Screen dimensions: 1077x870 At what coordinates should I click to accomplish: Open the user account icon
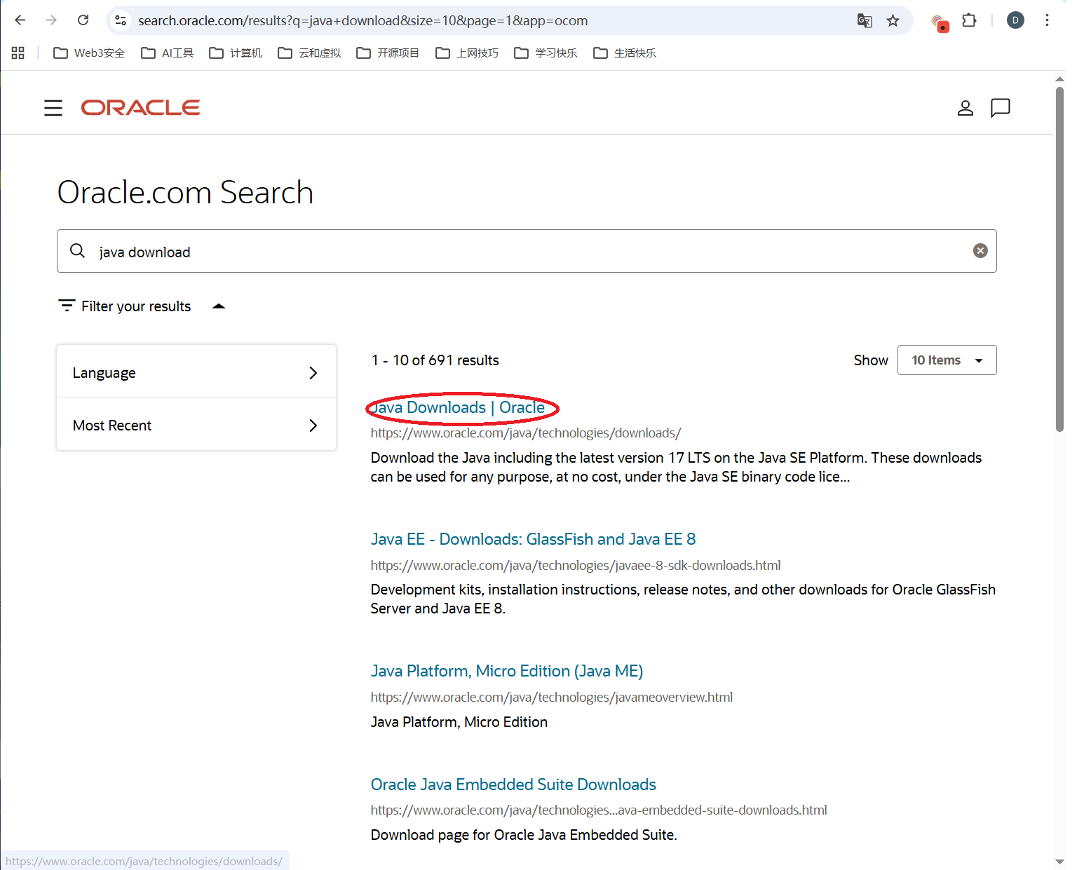pyautogui.click(x=965, y=108)
